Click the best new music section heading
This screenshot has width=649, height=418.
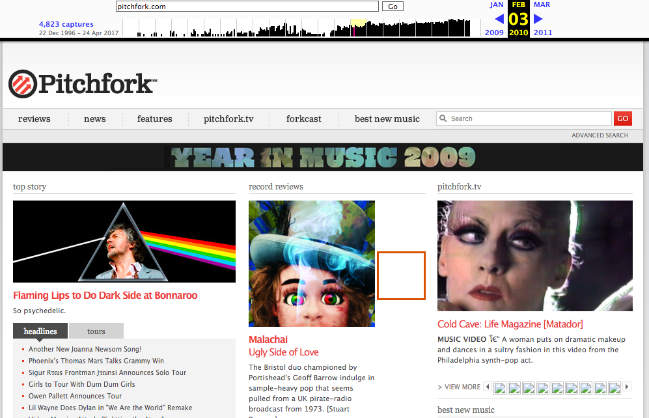coord(465,410)
